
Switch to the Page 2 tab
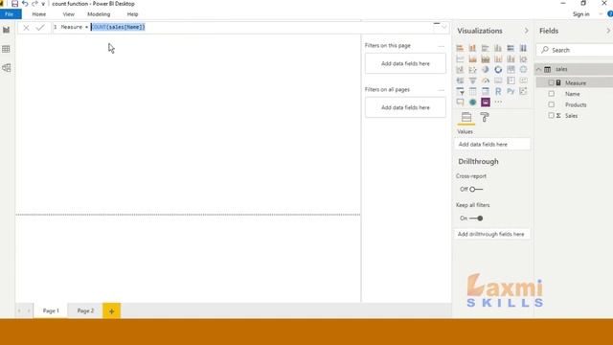click(x=85, y=310)
